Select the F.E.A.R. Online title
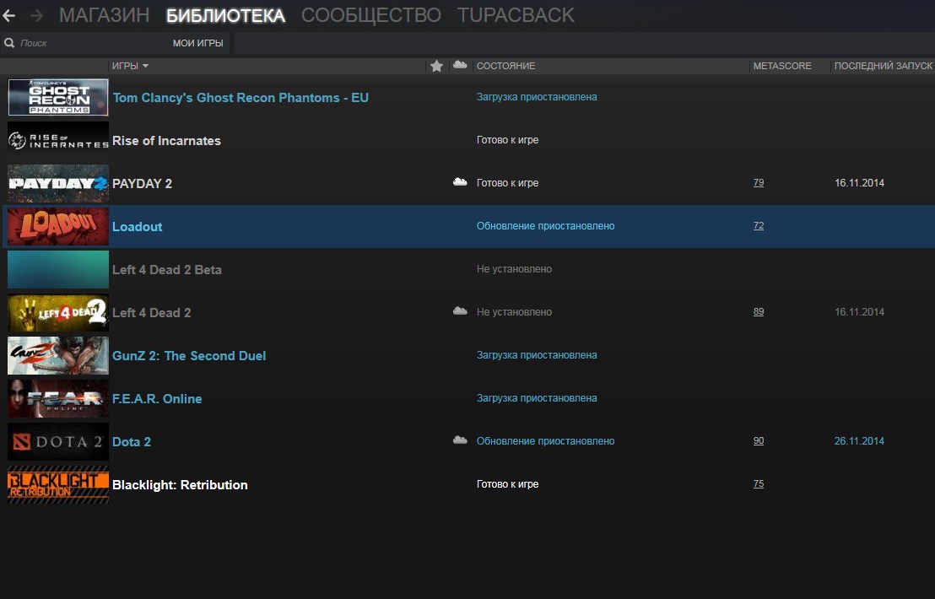Image resolution: width=935 pixels, height=599 pixels. 157,399
